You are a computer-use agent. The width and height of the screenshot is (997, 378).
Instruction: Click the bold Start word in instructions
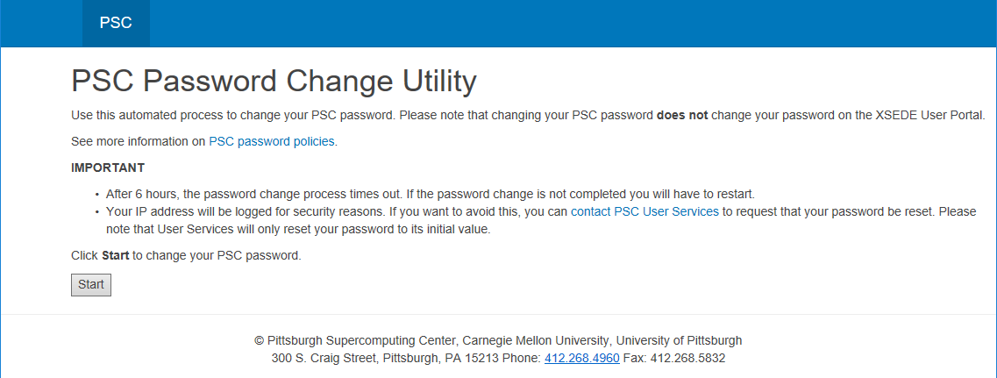[115, 256]
